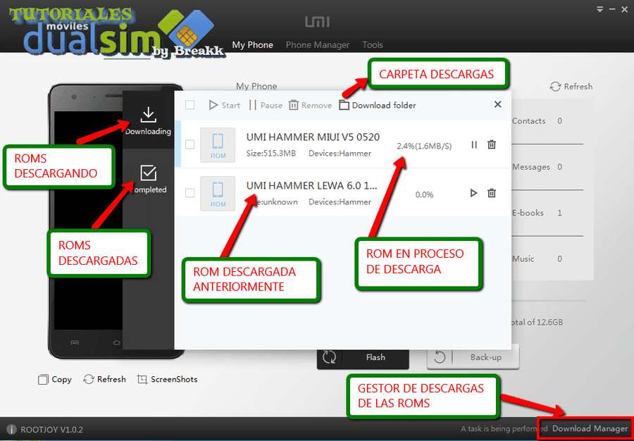Click ROOTJOY V1.0.2 version text
634x441 pixels.
tap(51, 430)
